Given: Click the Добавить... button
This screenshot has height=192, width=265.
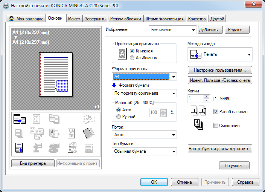Looking at the screenshot, I should (210, 30).
